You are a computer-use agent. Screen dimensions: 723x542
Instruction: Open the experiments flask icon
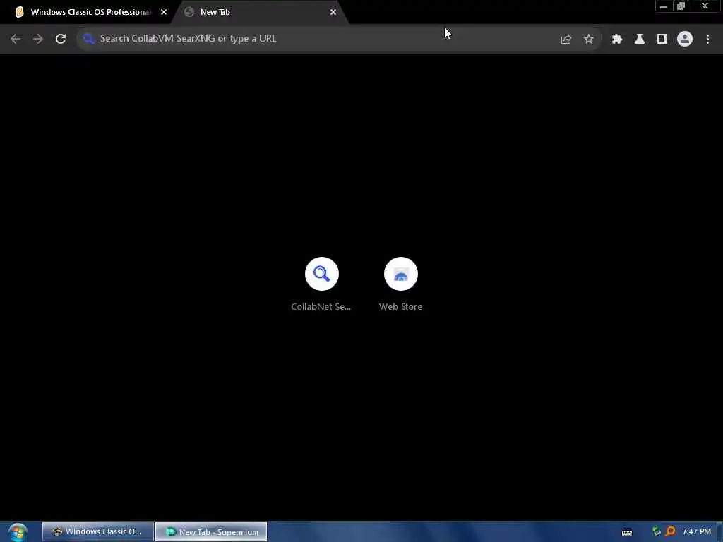tap(640, 40)
